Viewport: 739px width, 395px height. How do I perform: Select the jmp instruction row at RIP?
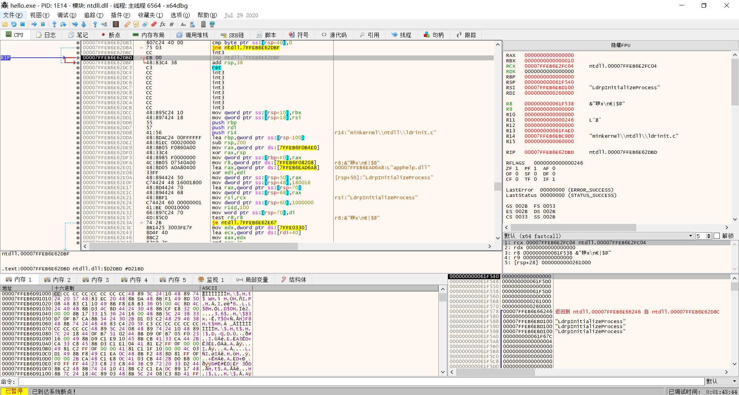click(287, 58)
